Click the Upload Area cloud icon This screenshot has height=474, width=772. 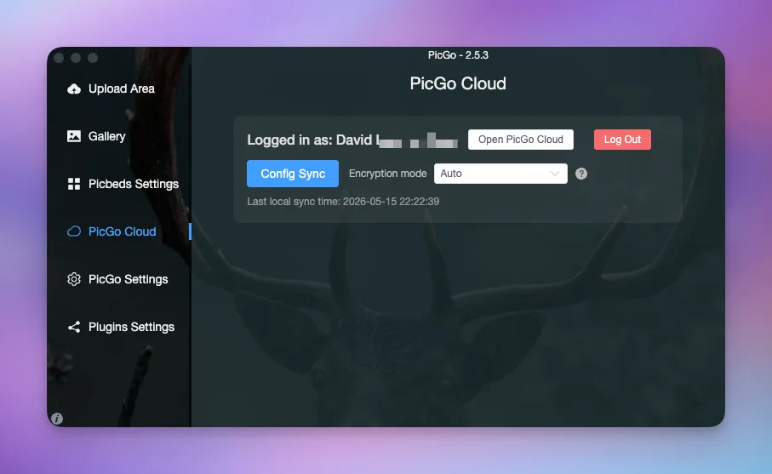tap(74, 89)
